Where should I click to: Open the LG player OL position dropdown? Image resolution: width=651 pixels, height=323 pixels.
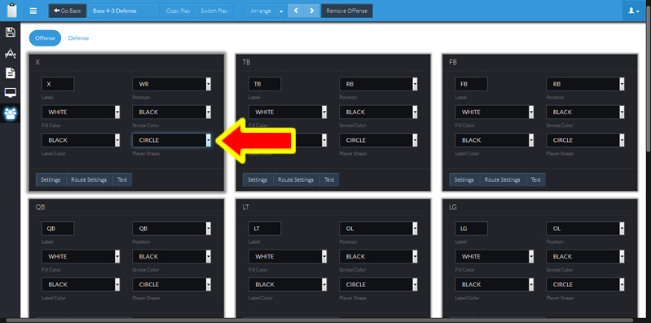[585, 228]
